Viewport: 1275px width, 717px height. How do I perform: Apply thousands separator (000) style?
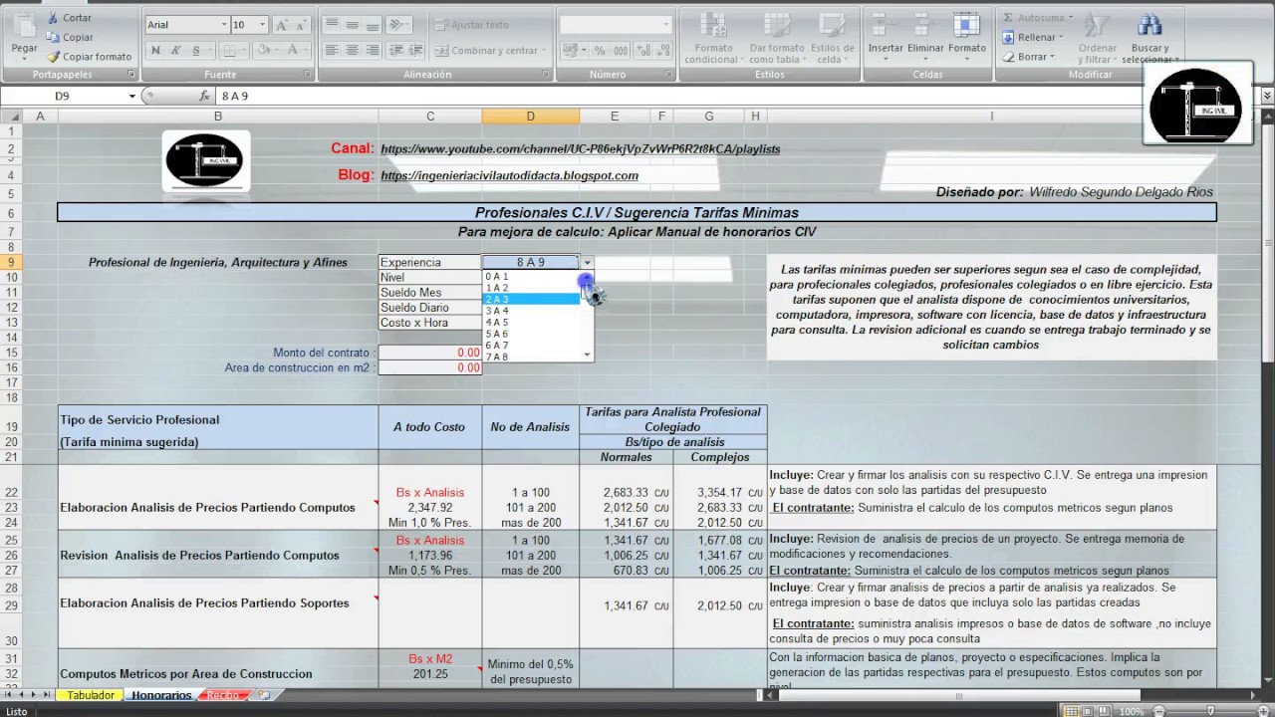[621, 50]
